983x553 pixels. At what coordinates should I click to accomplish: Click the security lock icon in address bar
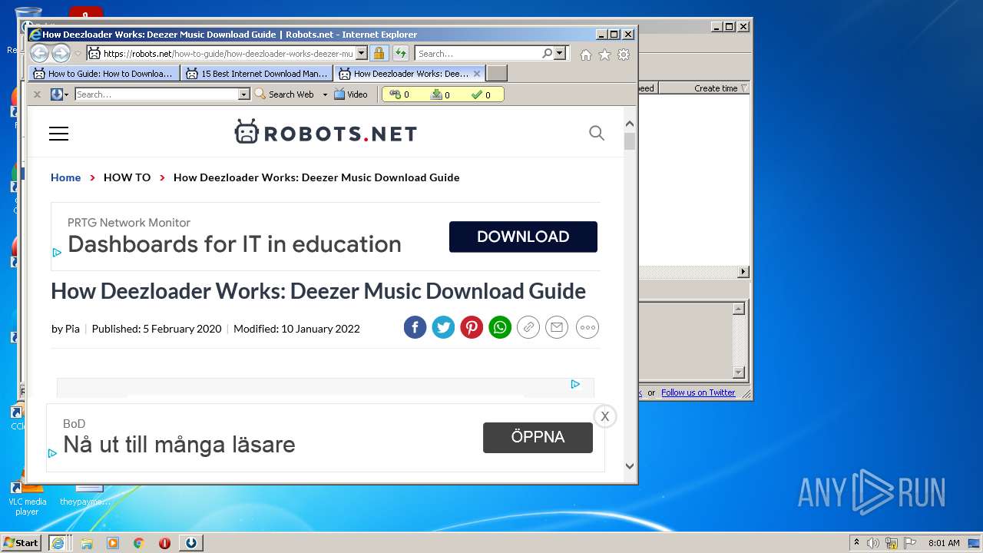(379, 54)
